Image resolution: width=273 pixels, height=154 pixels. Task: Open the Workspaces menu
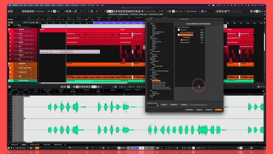[x=75, y=5]
